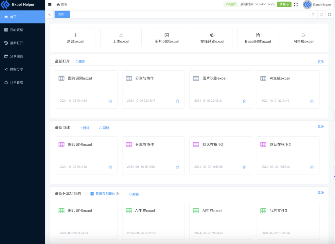Open 首页 in the sidebar menu
335x244 pixels.
(23, 17)
